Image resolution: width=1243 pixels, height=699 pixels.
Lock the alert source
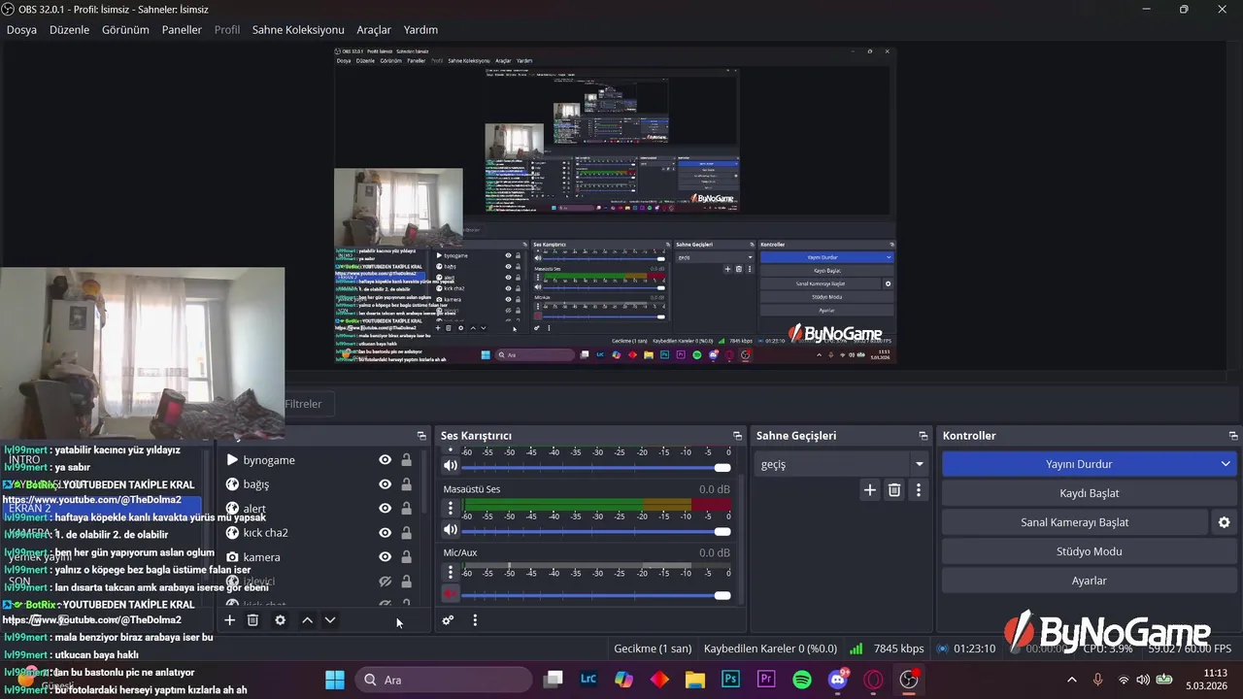point(406,509)
